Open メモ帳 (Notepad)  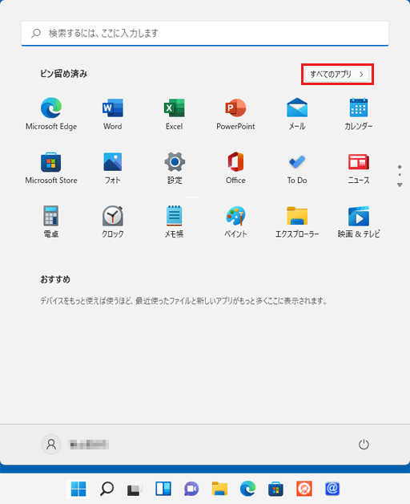click(175, 222)
